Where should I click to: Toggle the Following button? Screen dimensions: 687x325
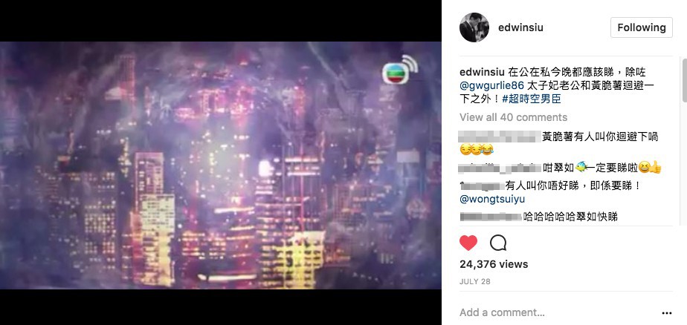point(641,27)
